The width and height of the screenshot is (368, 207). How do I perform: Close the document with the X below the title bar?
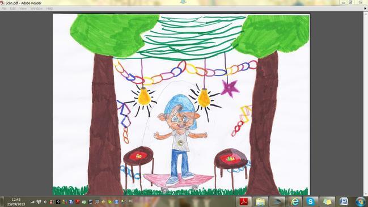pyautogui.click(x=365, y=9)
